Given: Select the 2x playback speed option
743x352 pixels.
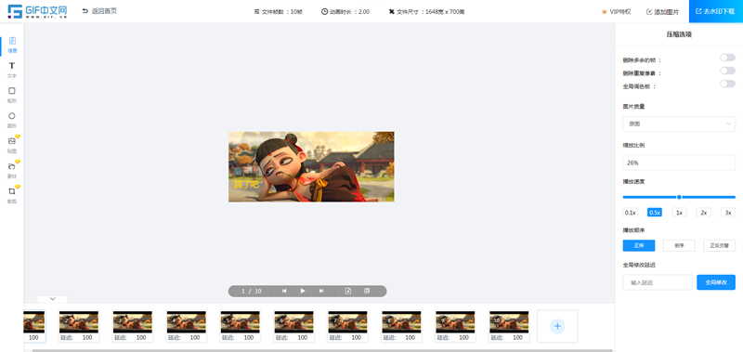Looking at the screenshot, I should pyautogui.click(x=704, y=213).
